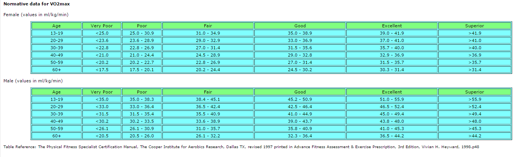
Task: Select male cell '26.1 - 32.2'
Action: 208,136
